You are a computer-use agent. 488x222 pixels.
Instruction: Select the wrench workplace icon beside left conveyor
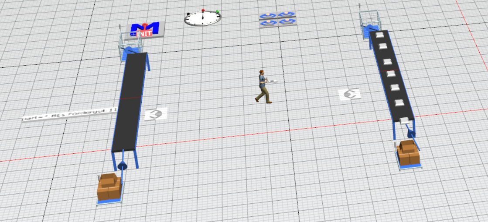tap(156, 114)
